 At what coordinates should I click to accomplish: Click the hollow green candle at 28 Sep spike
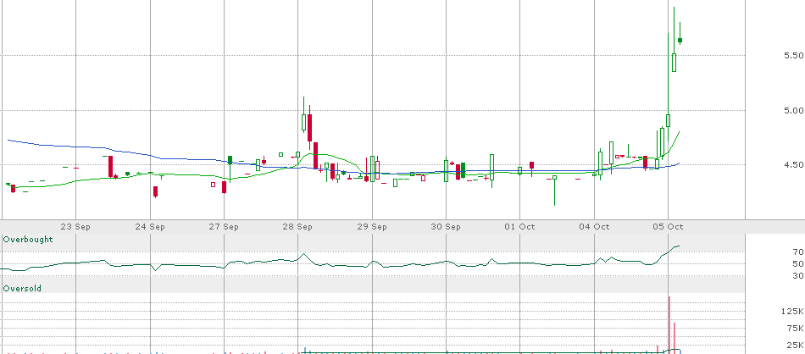[304, 123]
